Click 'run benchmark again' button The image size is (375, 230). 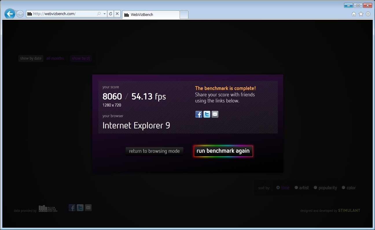tap(223, 151)
